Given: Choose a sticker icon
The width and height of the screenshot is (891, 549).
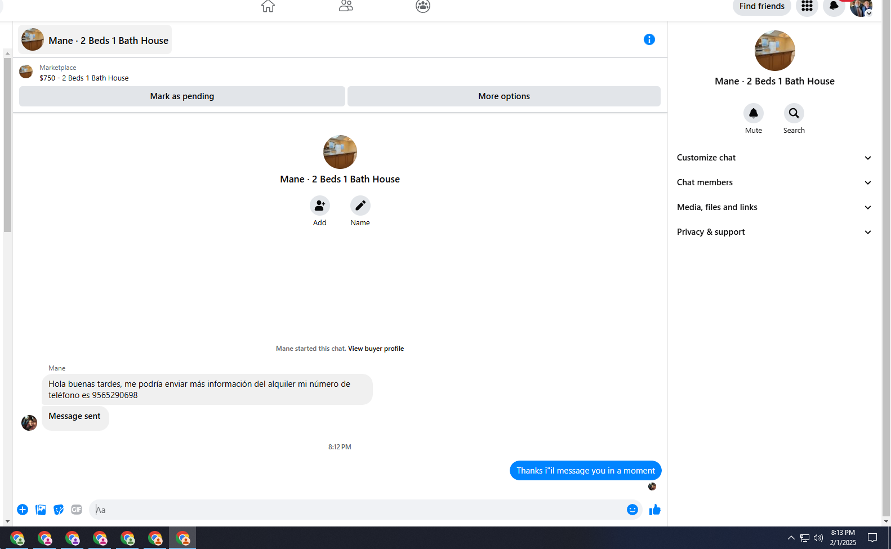Looking at the screenshot, I should pyautogui.click(x=59, y=510).
